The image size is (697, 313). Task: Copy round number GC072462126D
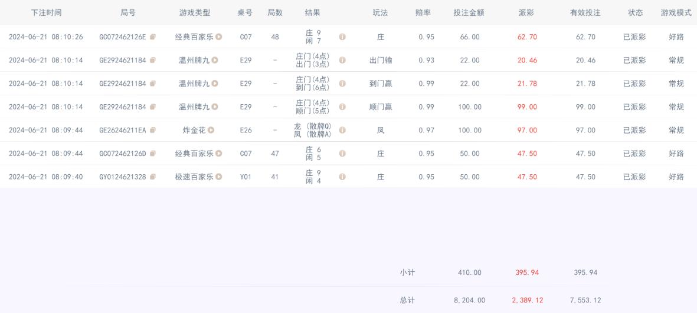(153, 154)
